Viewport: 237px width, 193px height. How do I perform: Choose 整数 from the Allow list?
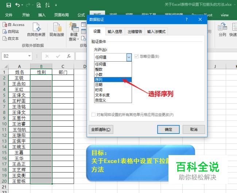click(113, 69)
